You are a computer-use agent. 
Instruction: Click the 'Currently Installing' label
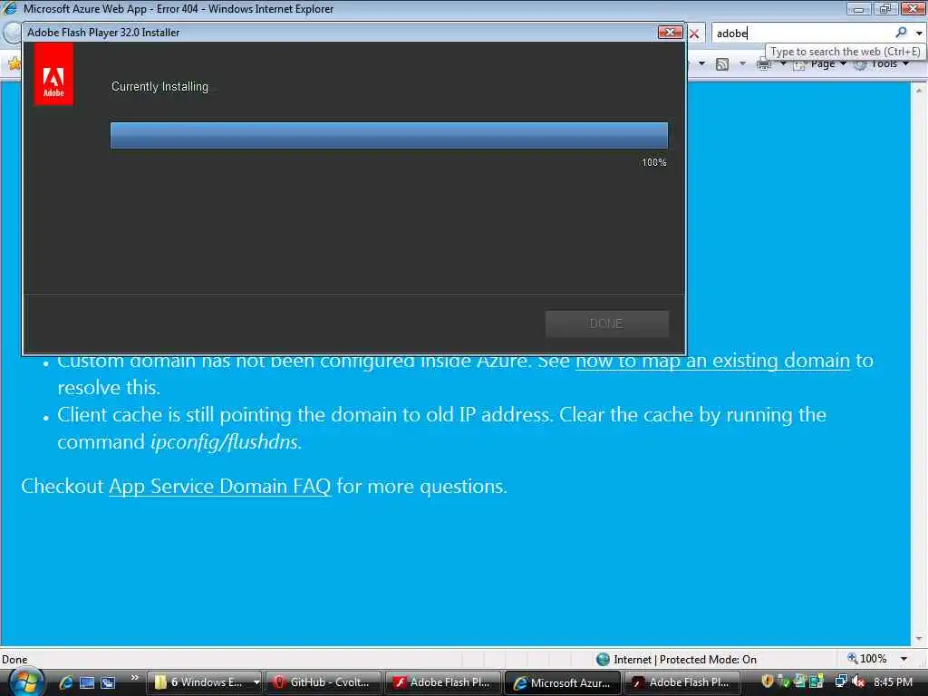pos(159,86)
